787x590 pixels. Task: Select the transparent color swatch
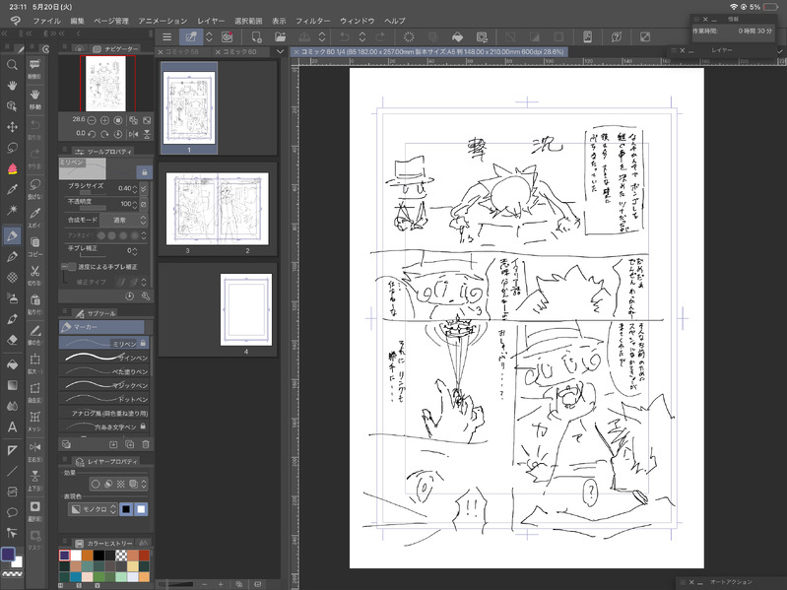13,574
